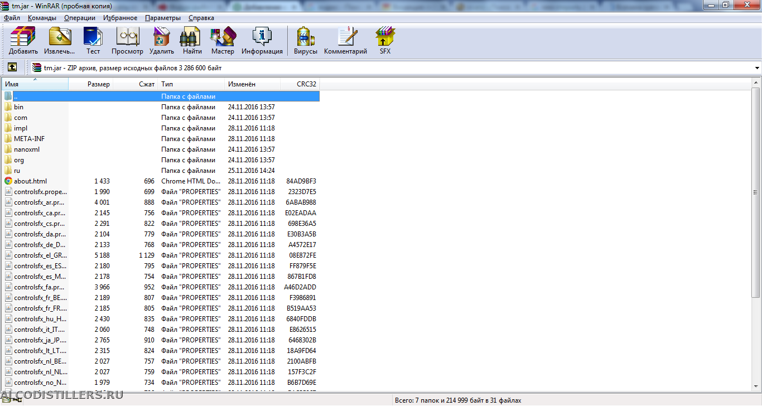Expand the archive path dropdown arrow
Viewport: 762px width, 406px height.
tap(756, 68)
